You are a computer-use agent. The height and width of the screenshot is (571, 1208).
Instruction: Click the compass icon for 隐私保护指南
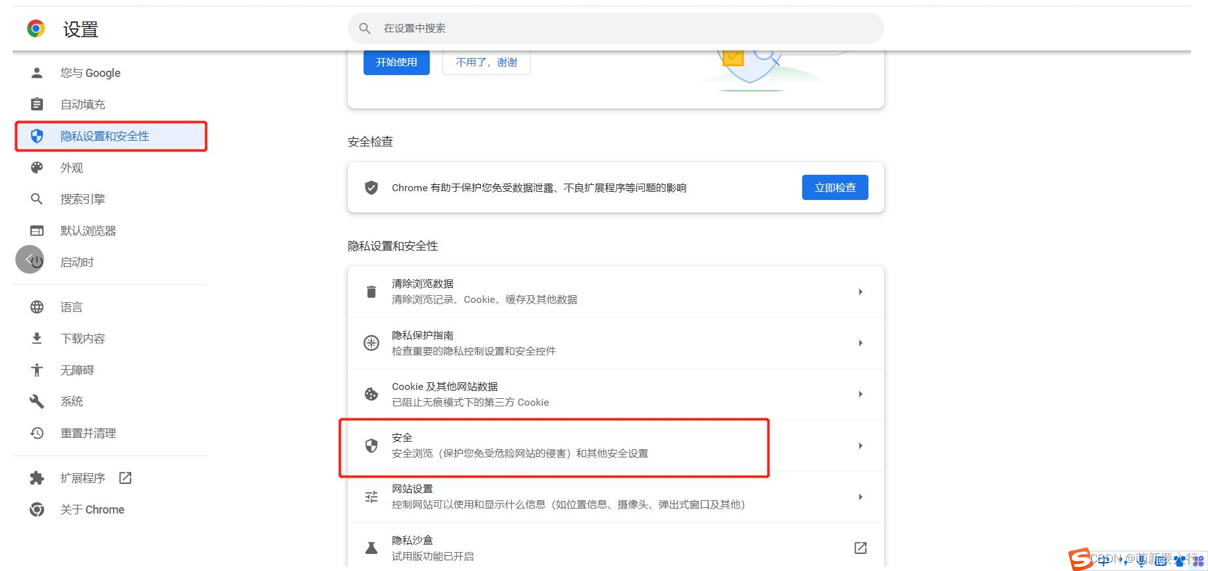pos(371,343)
